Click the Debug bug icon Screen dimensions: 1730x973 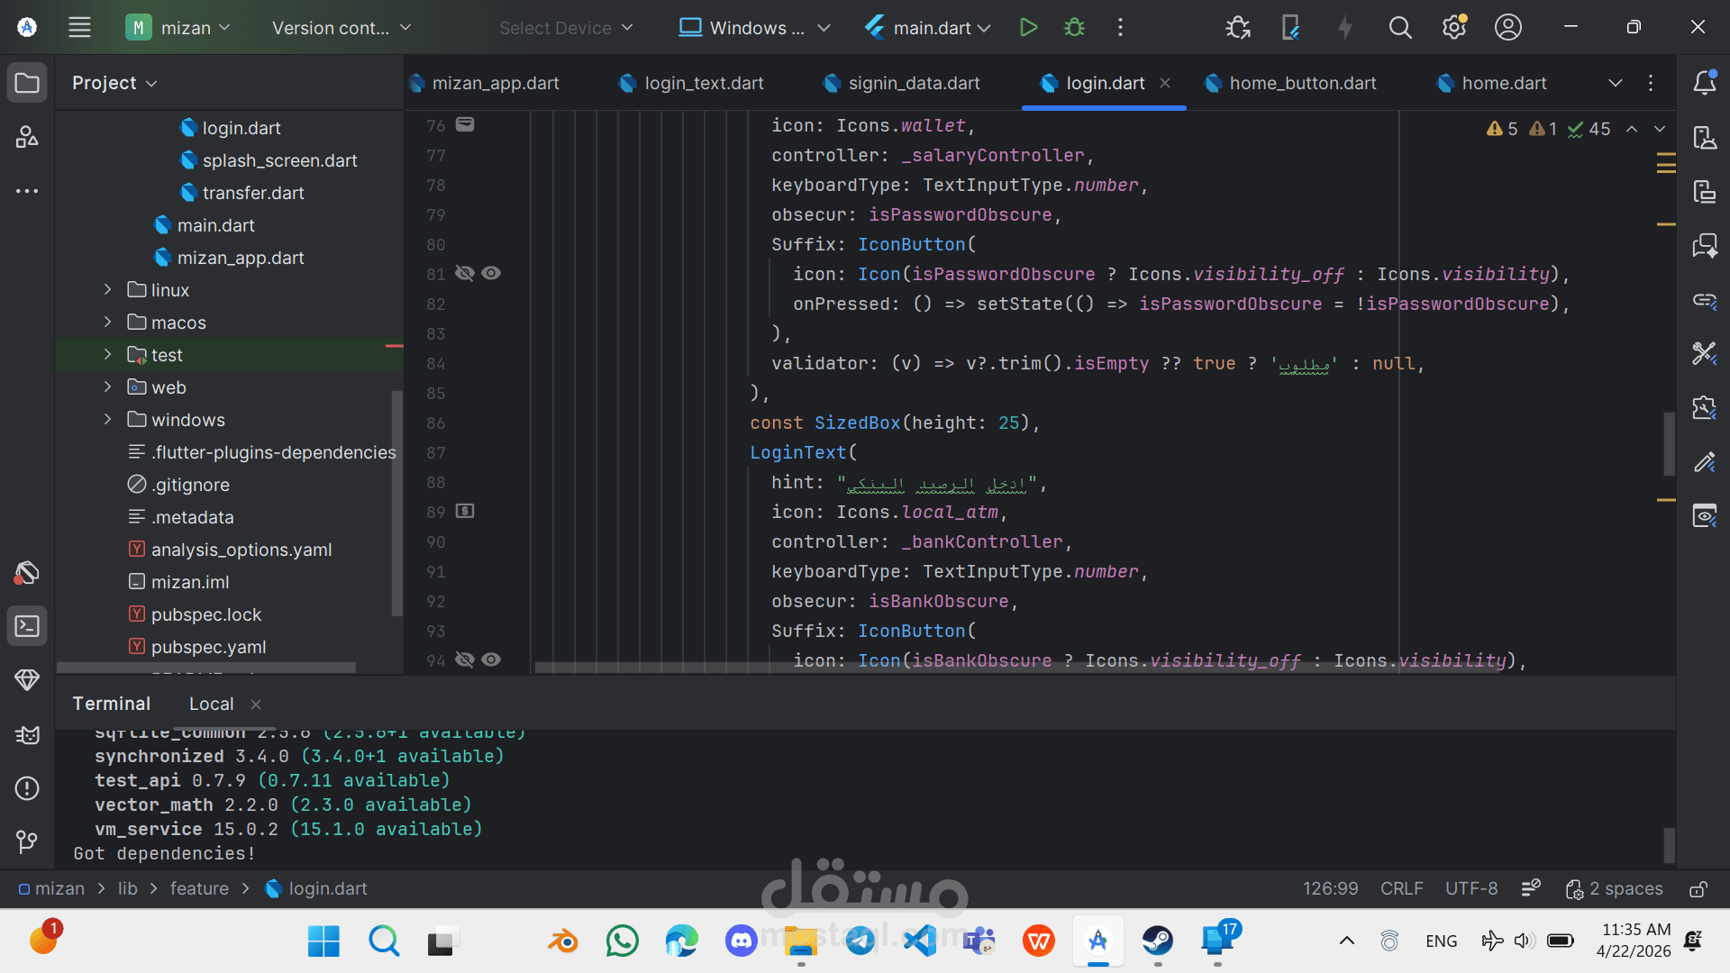point(1074,28)
